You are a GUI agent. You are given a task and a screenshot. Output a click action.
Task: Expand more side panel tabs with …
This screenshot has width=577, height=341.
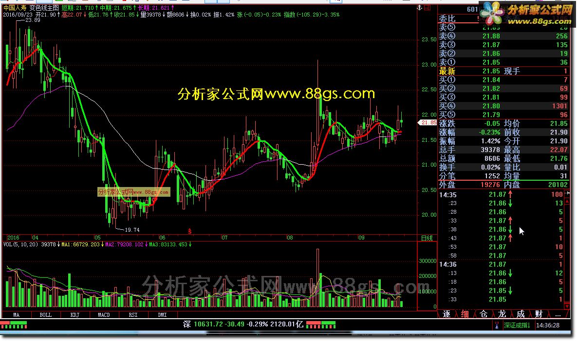(558, 314)
